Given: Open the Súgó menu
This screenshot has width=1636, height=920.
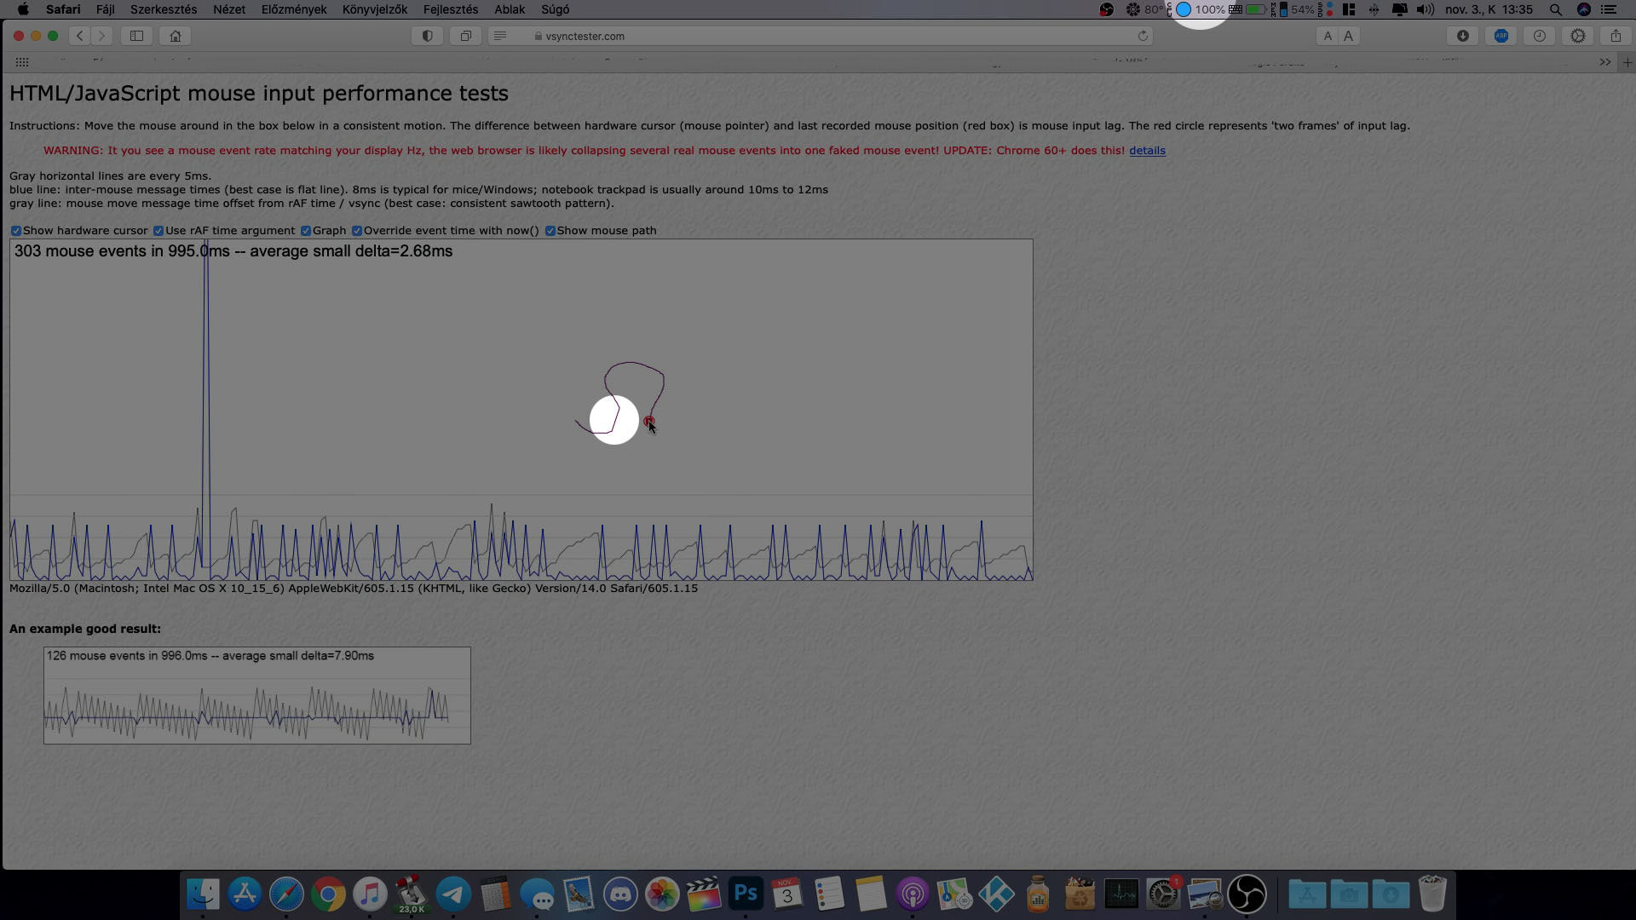Looking at the screenshot, I should (x=556, y=9).
